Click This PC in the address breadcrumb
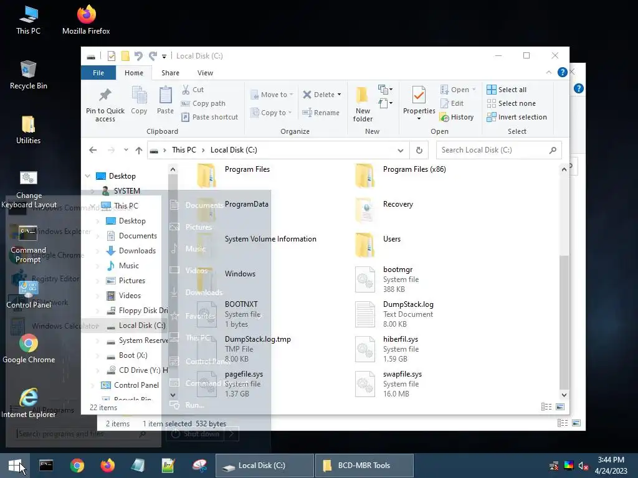The height and width of the screenshot is (478, 638). 184,150
